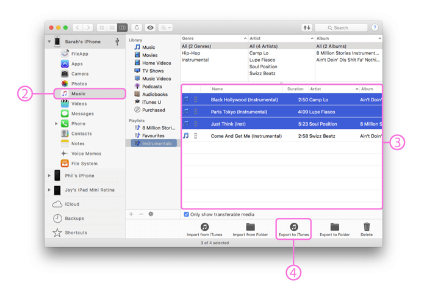427x285 pixels.
Task: Go back with toolbar arrow
Action: [x=77, y=27]
